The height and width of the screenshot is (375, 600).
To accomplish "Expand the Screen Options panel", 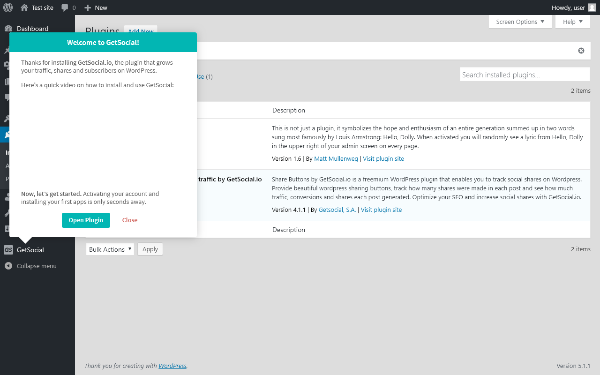I will [520, 22].
